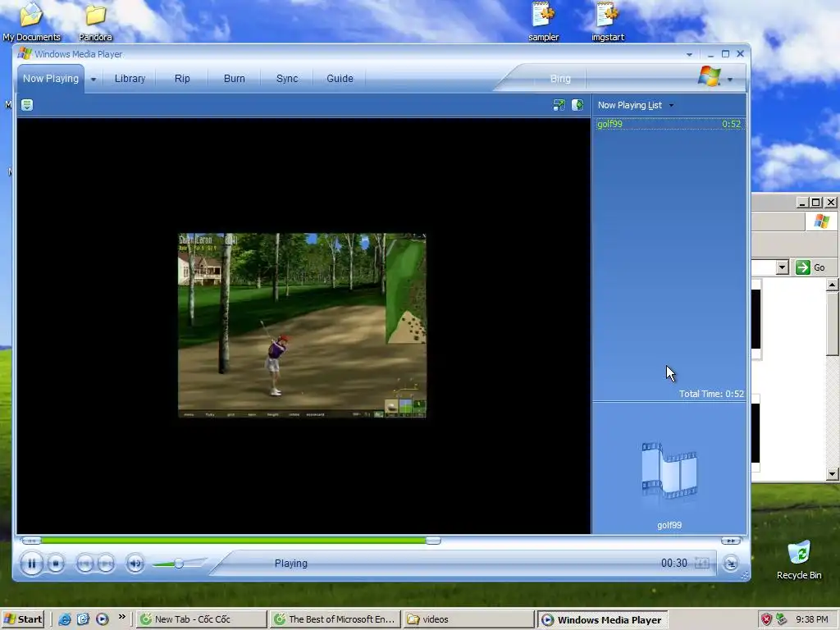The height and width of the screenshot is (630, 840).
Task: Click the Next track button
Action: coord(106,563)
